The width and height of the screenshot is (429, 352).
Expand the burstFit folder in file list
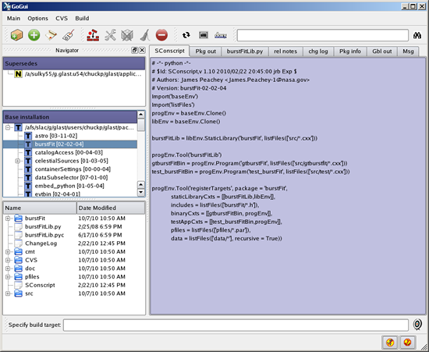(x=8, y=219)
